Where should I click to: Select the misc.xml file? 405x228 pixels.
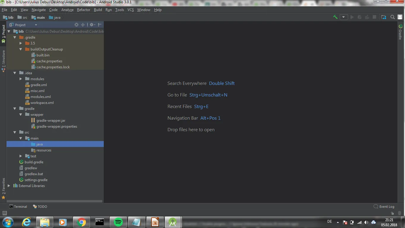[35, 91]
